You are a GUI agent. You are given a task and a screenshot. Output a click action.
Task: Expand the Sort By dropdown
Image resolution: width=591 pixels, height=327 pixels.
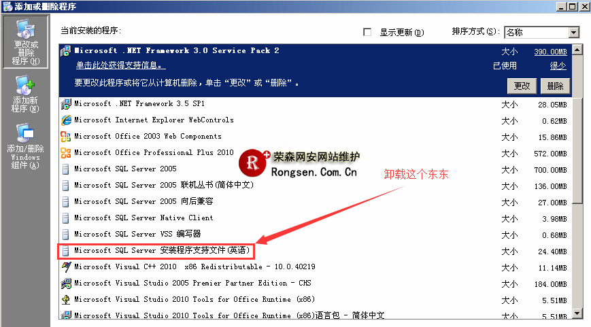pyautogui.click(x=573, y=33)
